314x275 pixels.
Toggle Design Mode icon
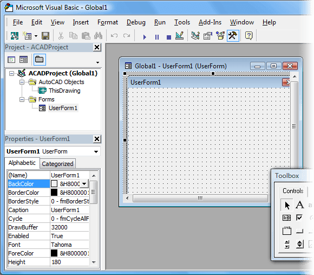179,36
